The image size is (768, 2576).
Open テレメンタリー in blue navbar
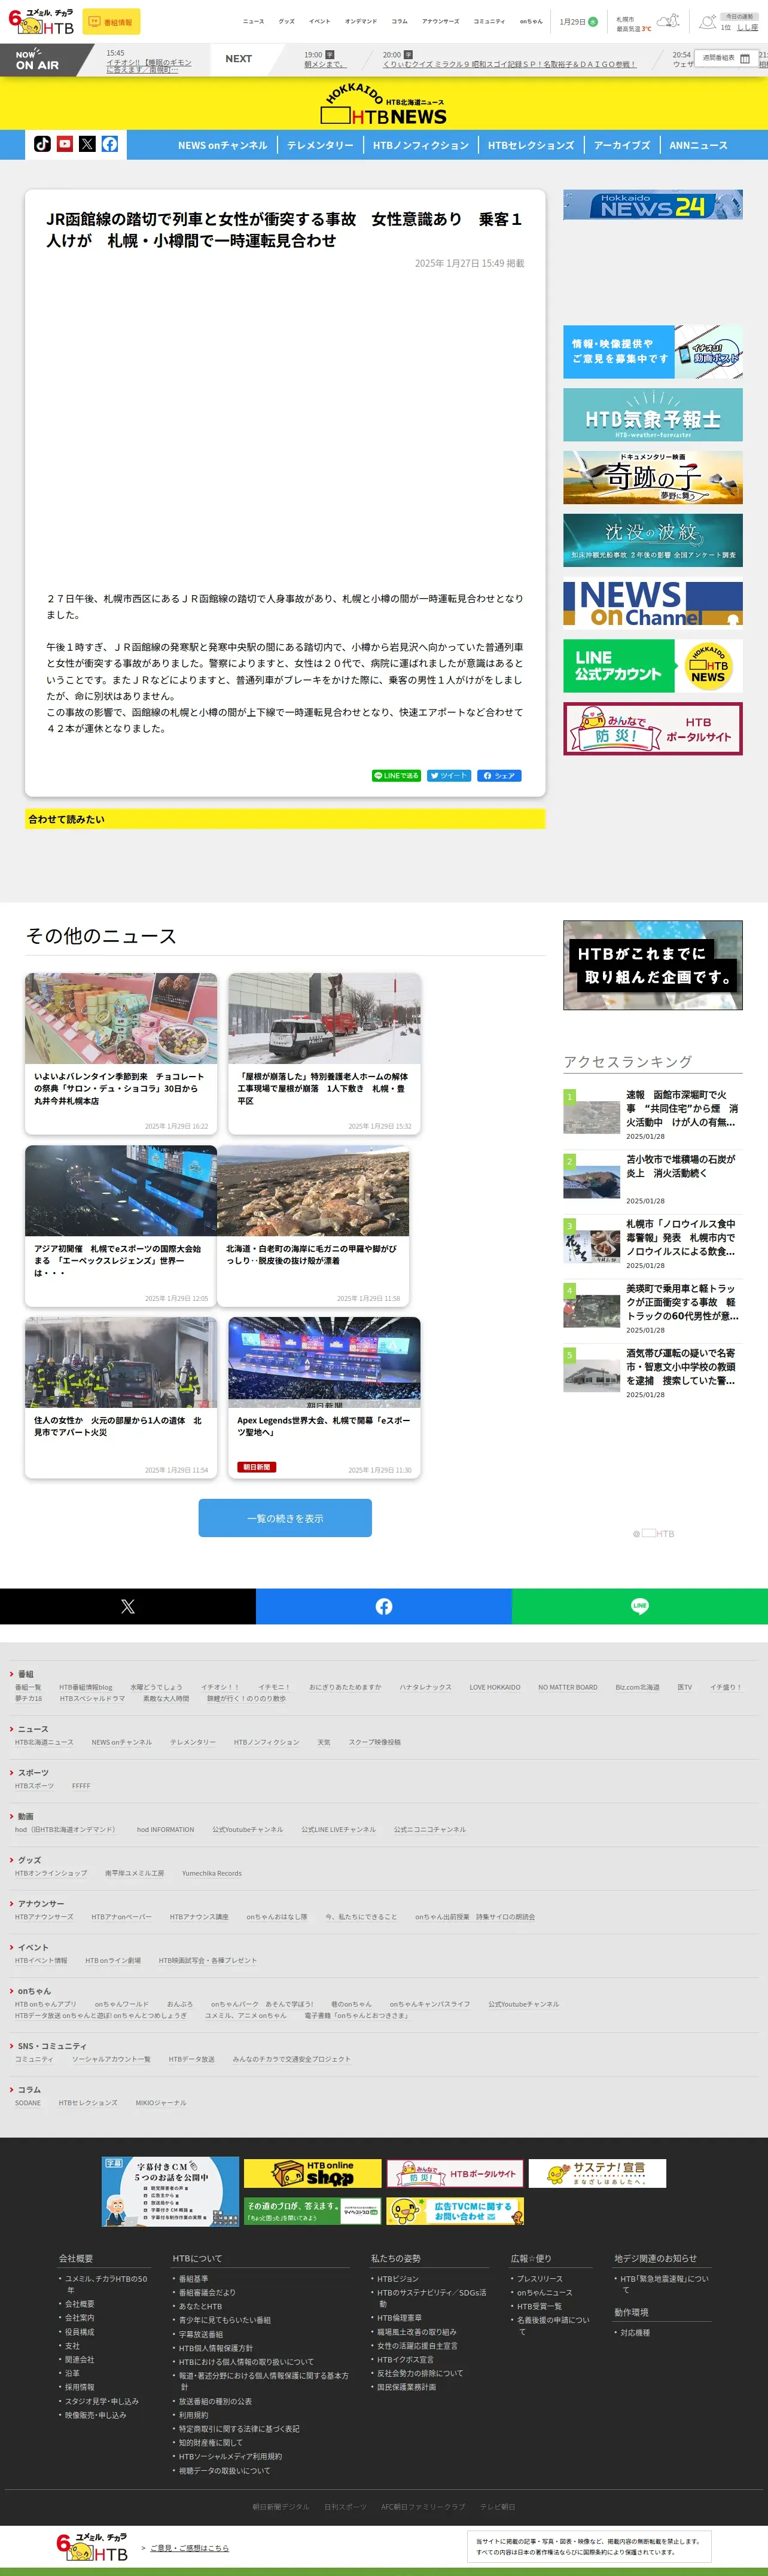point(320,145)
